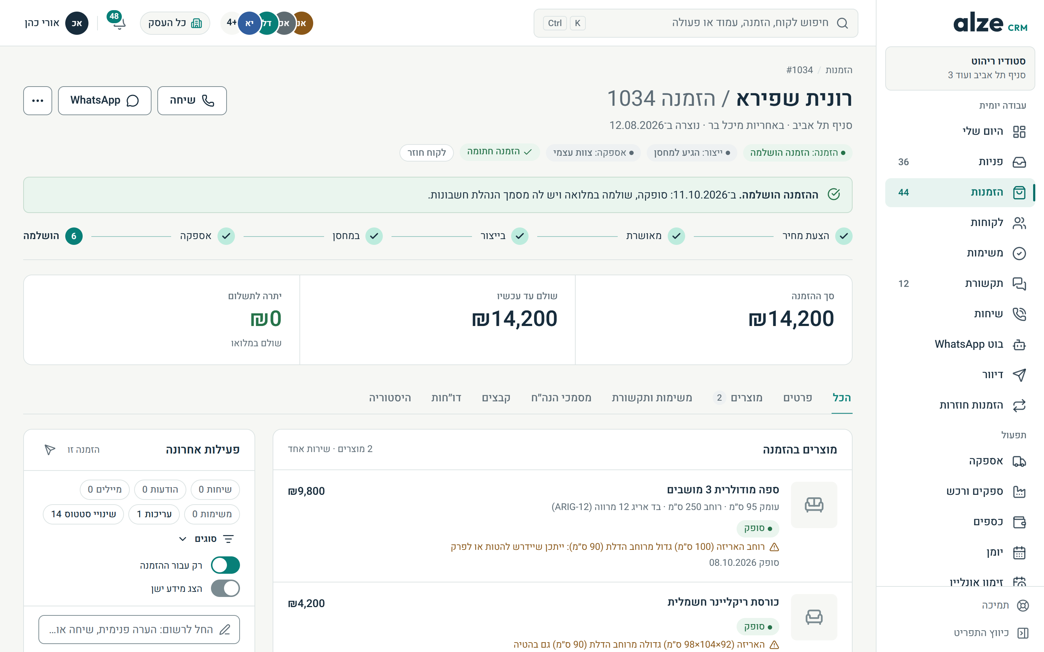
Task: Open the notifications bell with 48 badge
Action: coord(117,22)
